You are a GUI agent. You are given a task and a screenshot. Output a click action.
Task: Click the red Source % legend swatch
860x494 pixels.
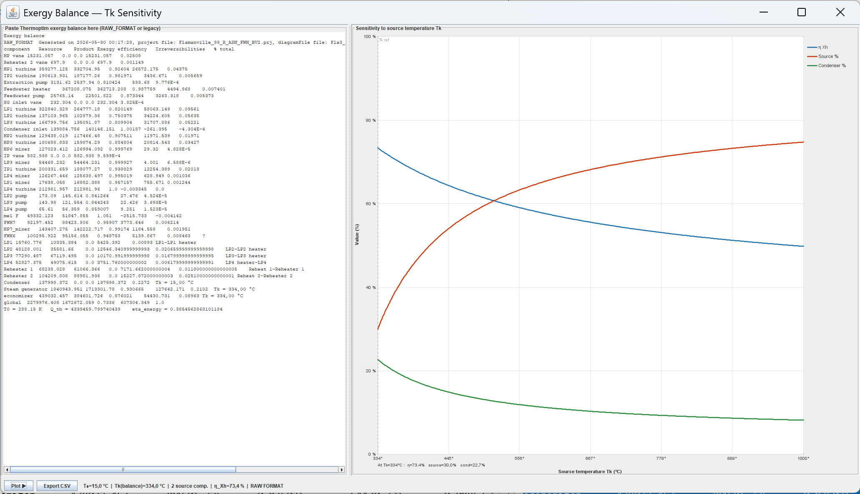[x=812, y=56]
